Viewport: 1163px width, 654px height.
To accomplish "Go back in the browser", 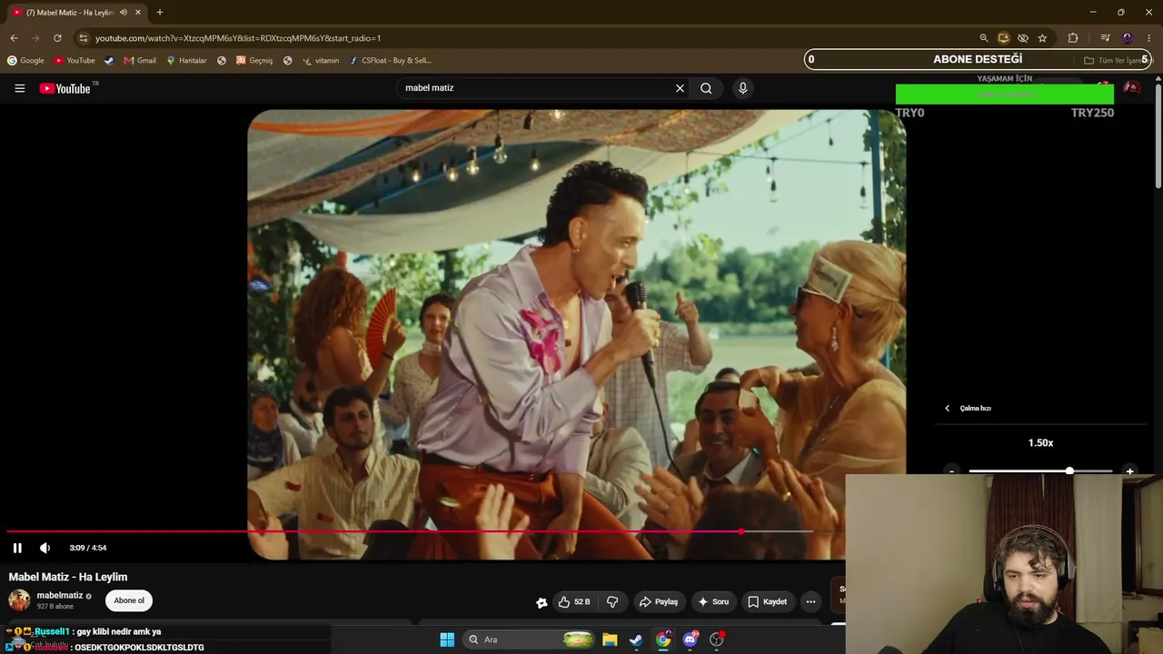I will pos(14,38).
